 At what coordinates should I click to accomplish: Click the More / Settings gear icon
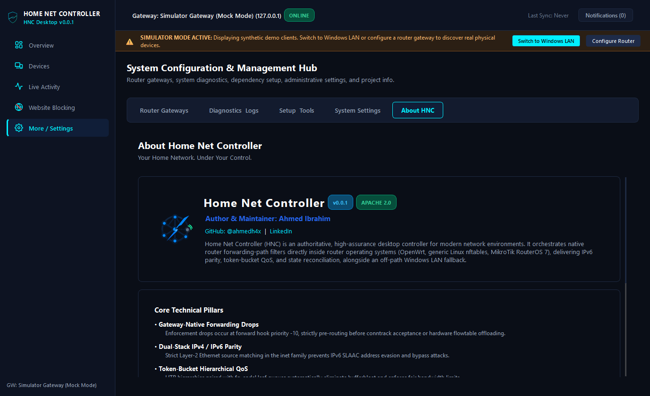(19, 128)
